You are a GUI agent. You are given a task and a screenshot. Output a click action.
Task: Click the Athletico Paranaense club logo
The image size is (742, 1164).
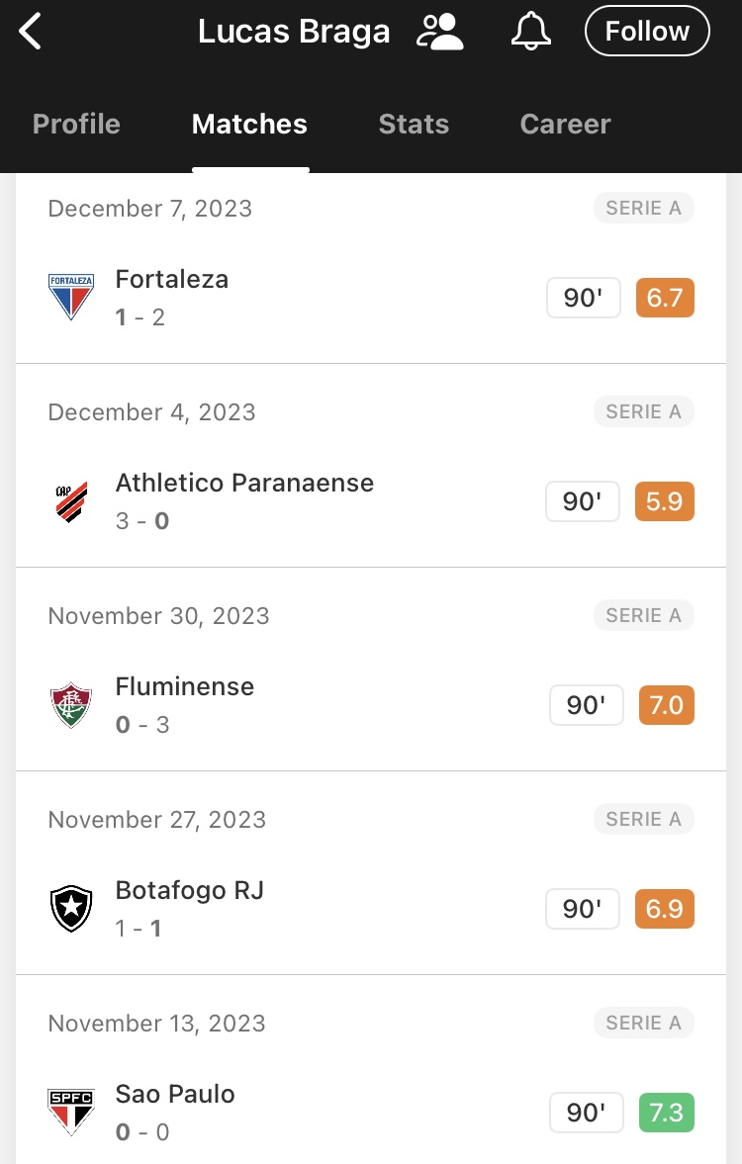pos(71,501)
